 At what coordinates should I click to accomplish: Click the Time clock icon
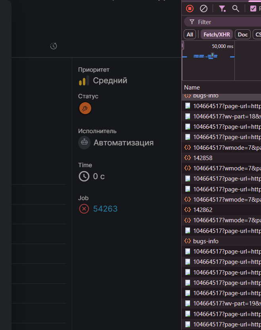pyautogui.click(x=84, y=176)
